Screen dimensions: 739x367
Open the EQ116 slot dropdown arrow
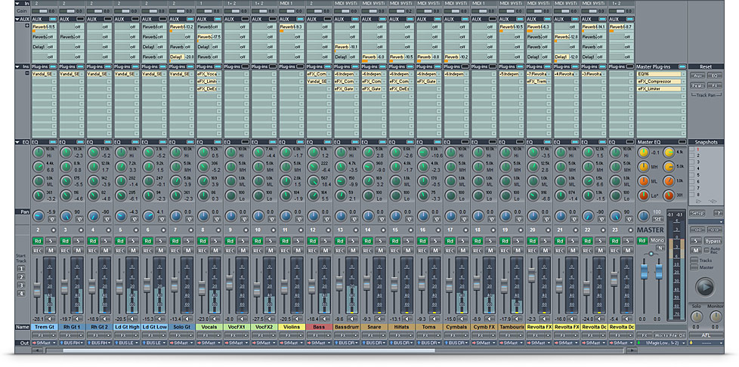(x=683, y=74)
